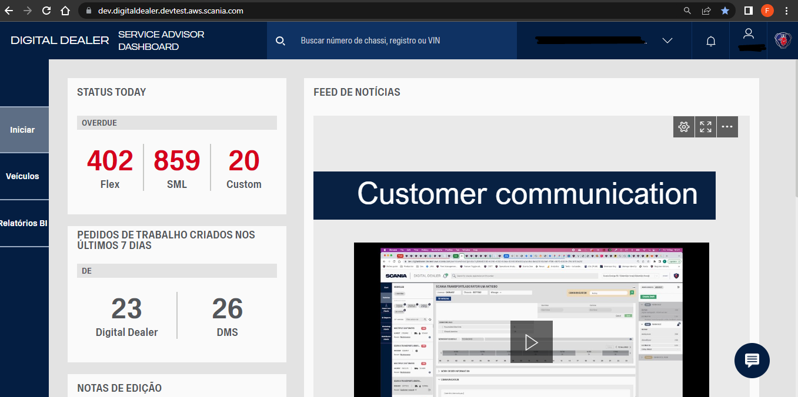Open Veículos in the sidebar
The width and height of the screenshot is (798, 397).
click(24, 176)
